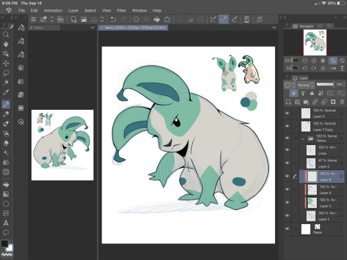This screenshot has height=260, width=347.
Task: Adjust the layer opacity slider
Action: point(325,84)
